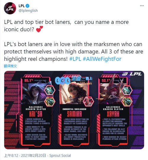Click the LPL logo in the infographic
Viewport: 148px width, 160px height.
132,74
